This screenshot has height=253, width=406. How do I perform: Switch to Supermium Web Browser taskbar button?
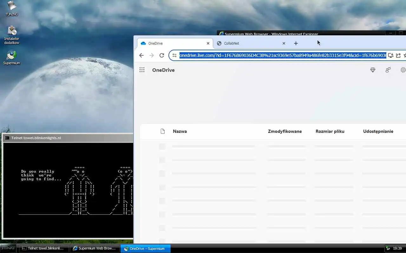[95, 249]
